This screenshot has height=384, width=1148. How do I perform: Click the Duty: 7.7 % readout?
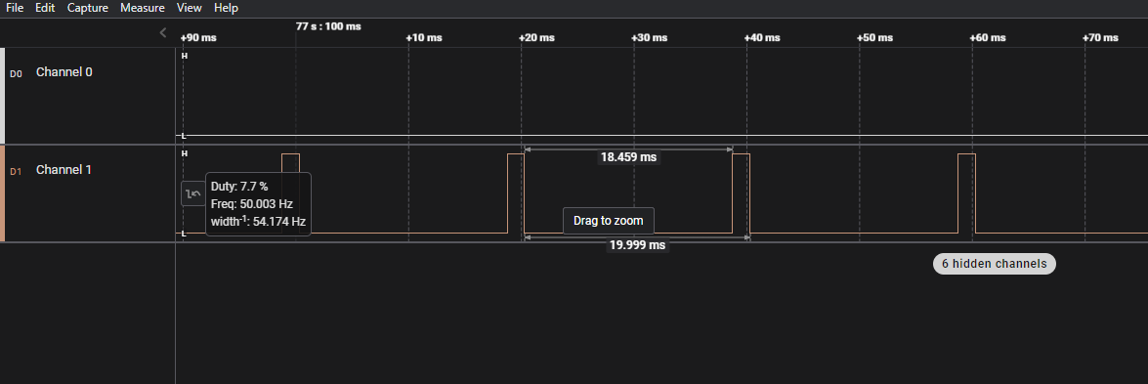pyautogui.click(x=239, y=187)
